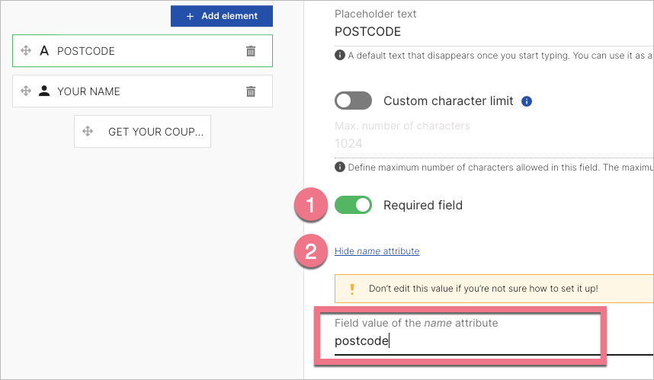
Task: Click the drag handle icon on POSTCODE row
Action: point(26,51)
